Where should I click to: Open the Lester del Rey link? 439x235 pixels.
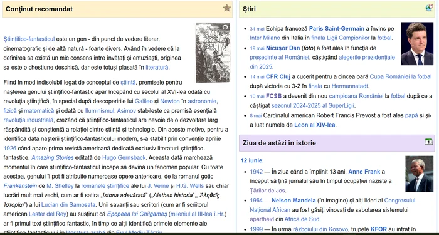(x=48, y=214)
